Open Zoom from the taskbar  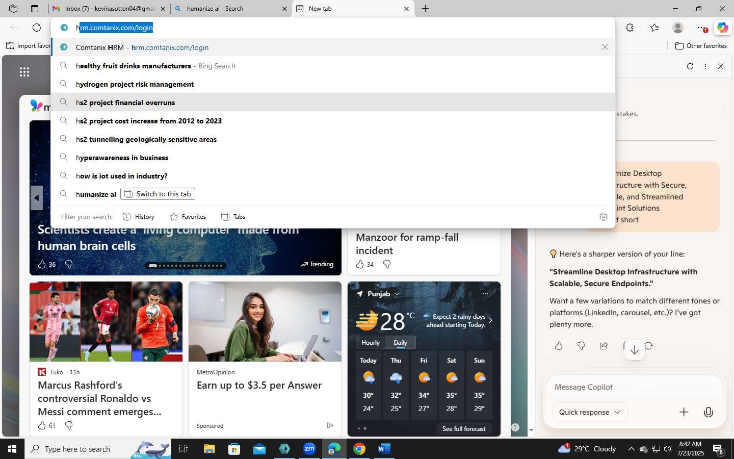tap(309, 449)
